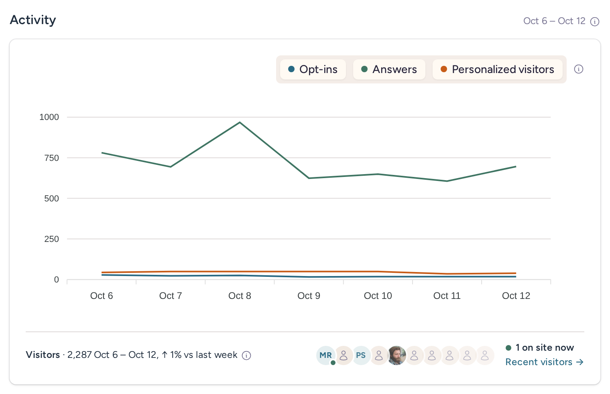Click the info icon after the Visitors summary

click(246, 355)
